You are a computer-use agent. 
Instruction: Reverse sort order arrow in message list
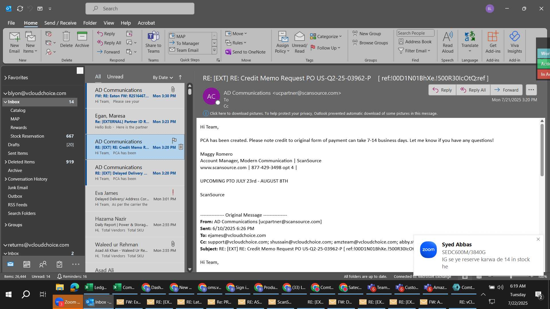tap(180, 77)
